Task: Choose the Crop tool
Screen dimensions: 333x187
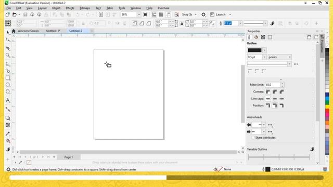Action: click(x=8, y=48)
